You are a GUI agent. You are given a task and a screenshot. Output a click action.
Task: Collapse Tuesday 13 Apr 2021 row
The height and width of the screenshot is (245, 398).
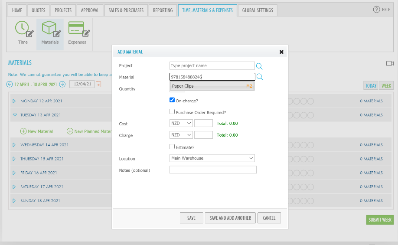point(15,115)
